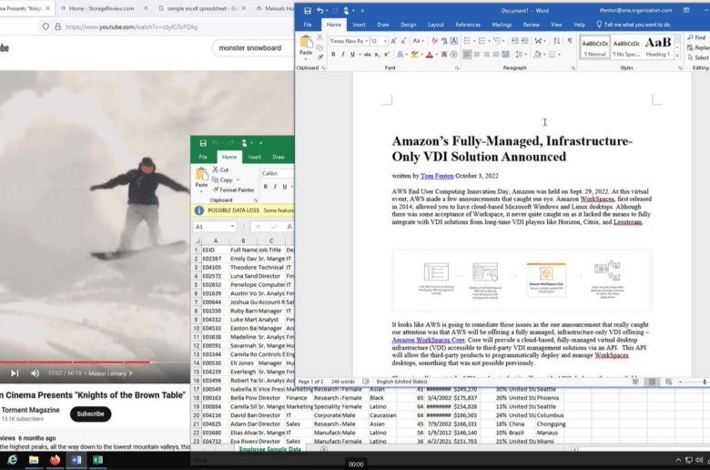Apply red font color in Word
The image size is (710, 470).
(430, 55)
